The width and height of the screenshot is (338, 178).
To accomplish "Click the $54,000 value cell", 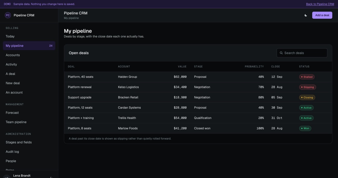I will pos(180,118).
